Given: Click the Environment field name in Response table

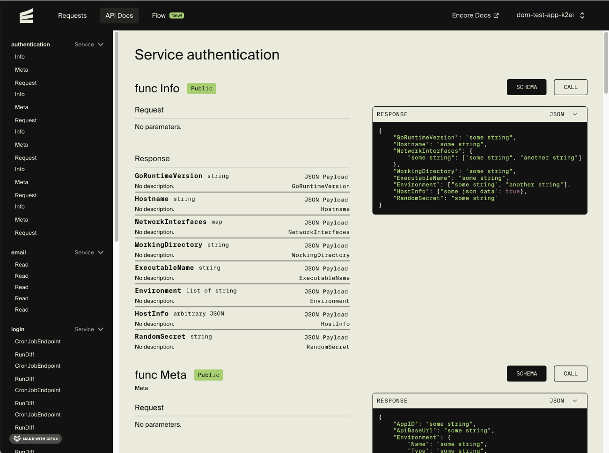Looking at the screenshot, I should 158,291.
